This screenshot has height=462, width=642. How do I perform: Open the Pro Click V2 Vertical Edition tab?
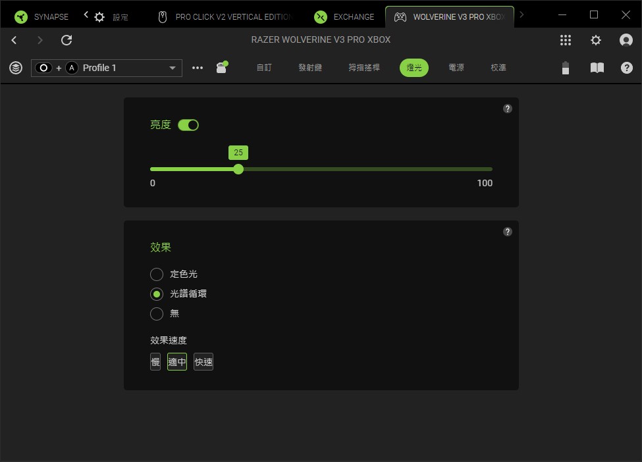coord(225,16)
